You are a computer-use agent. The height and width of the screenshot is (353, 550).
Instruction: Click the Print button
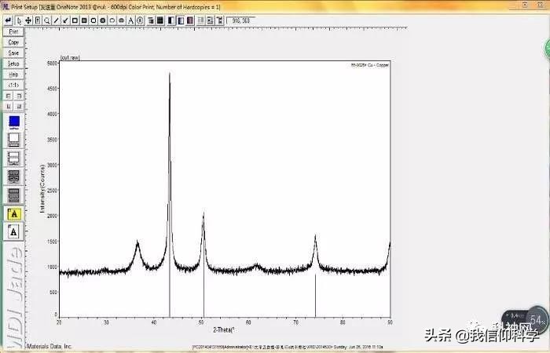tap(13, 31)
